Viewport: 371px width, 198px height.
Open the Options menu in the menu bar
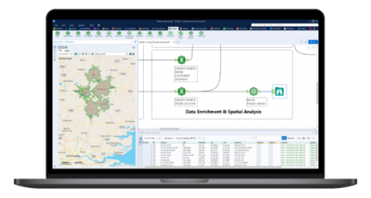82,25
